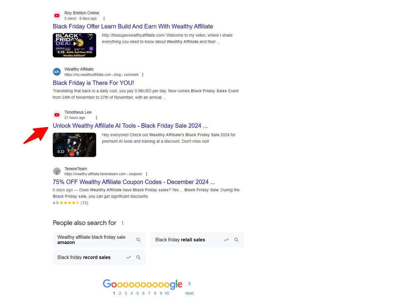This screenshot has width=398, height=307.
Task: Go to results page 8
Action: click(x=155, y=293)
